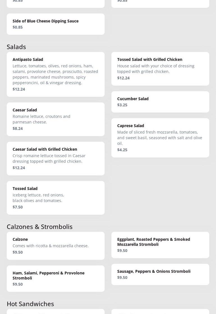Click the Calzones & Strombolis section heading
Screen dimensions: 216x314
point(40,227)
